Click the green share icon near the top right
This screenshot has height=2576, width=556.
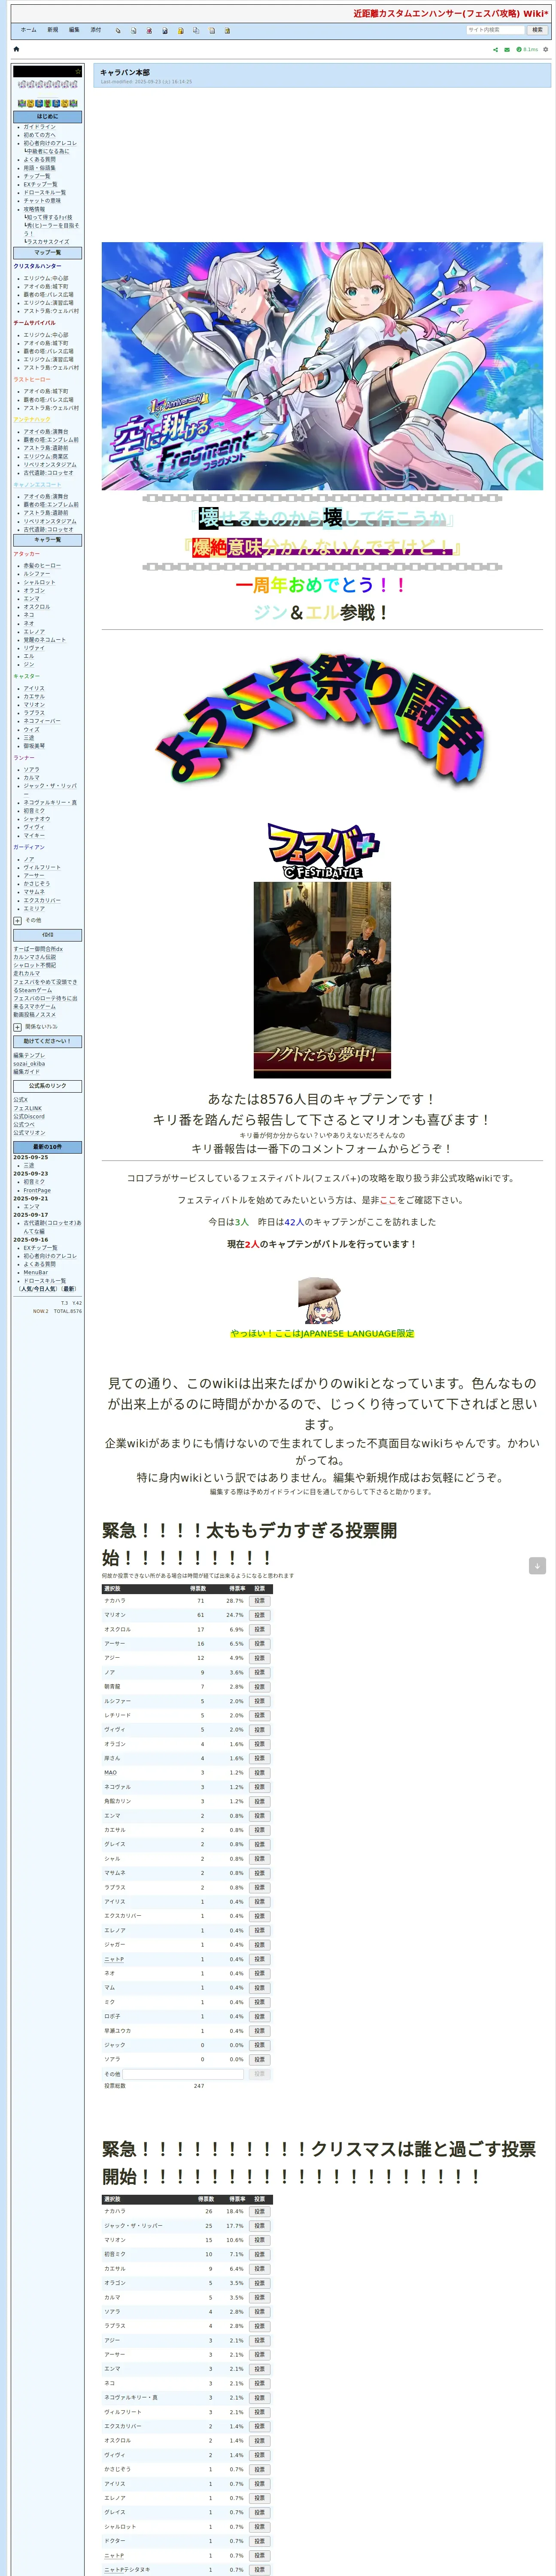click(496, 49)
